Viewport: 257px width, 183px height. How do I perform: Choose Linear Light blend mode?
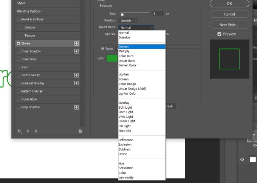pyautogui.click(x=142, y=121)
